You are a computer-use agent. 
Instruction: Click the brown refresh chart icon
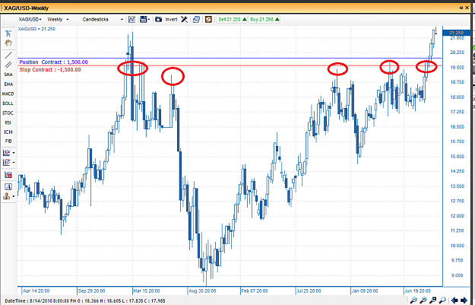(208, 20)
